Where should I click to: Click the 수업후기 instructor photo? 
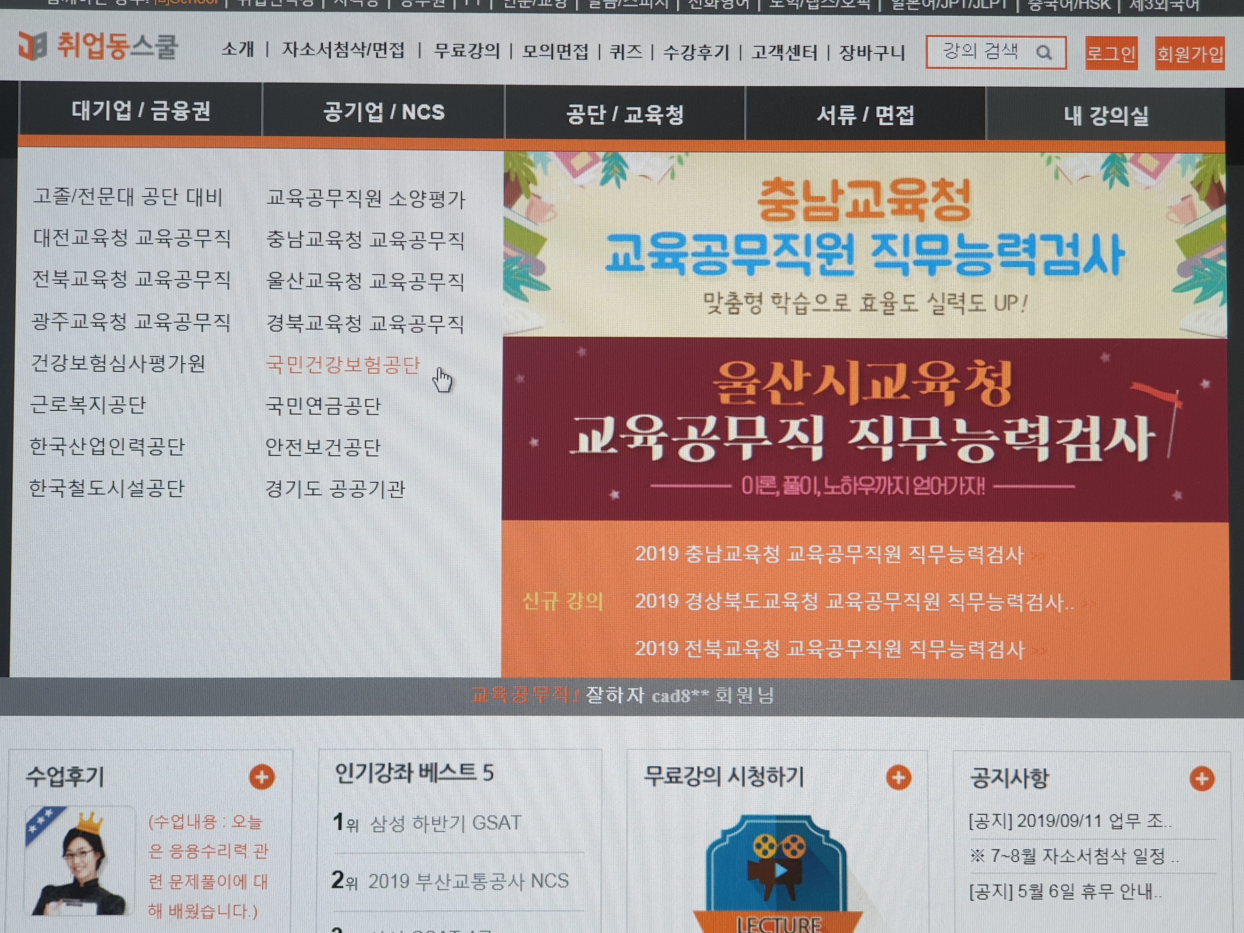(79, 862)
